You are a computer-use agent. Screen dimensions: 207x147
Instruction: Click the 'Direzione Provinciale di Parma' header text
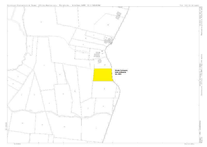pos(22,5)
